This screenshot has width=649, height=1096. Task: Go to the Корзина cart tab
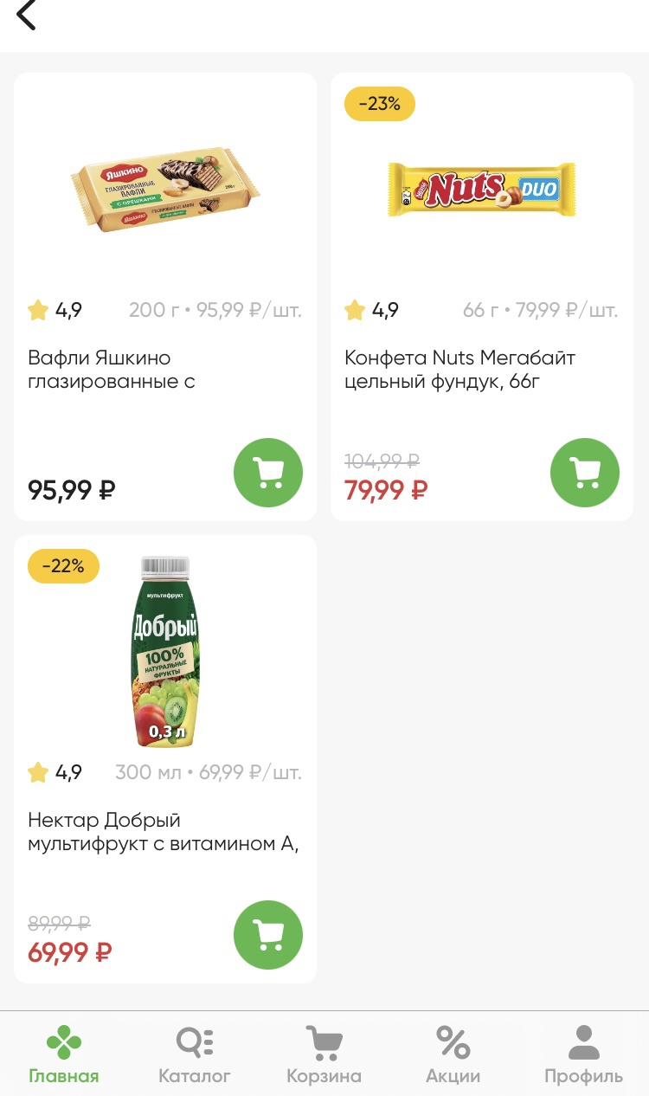tap(324, 1054)
